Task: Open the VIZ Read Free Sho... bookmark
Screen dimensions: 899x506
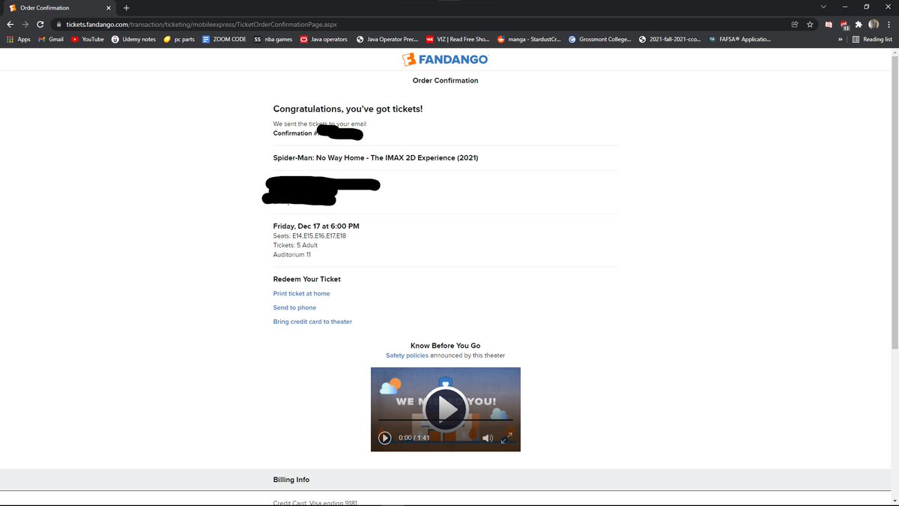Action: 458,39
